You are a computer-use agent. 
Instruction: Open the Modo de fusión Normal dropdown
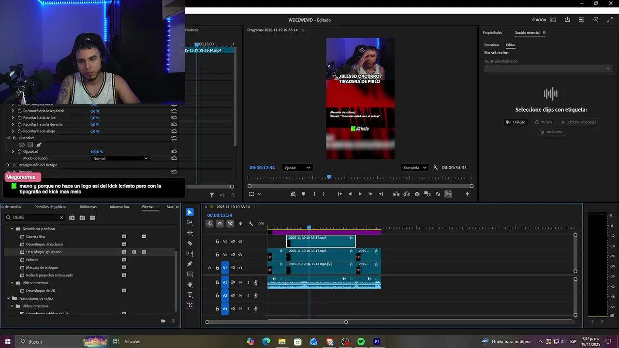(x=120, y=158)
